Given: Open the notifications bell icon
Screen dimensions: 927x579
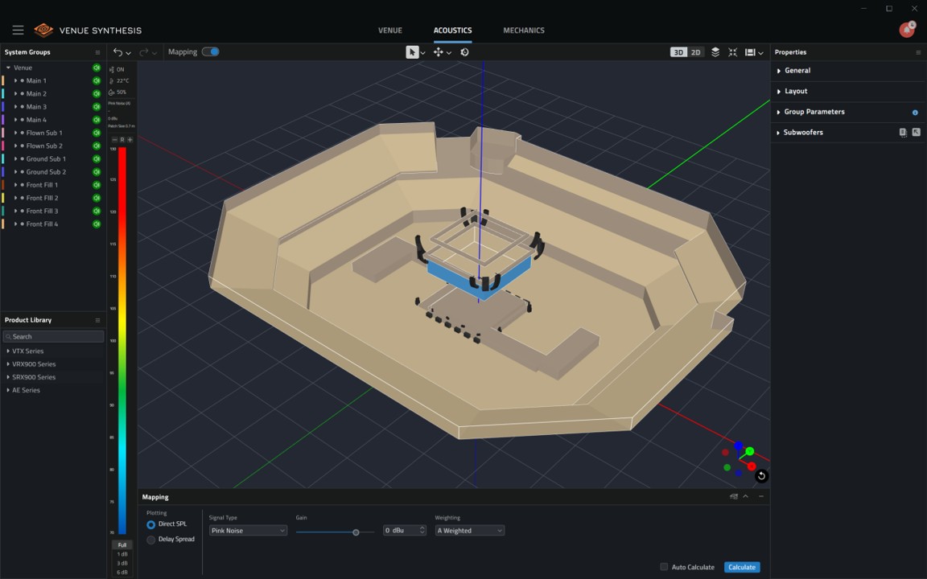Looking at the screenshot, I should [x=907, y=30].
